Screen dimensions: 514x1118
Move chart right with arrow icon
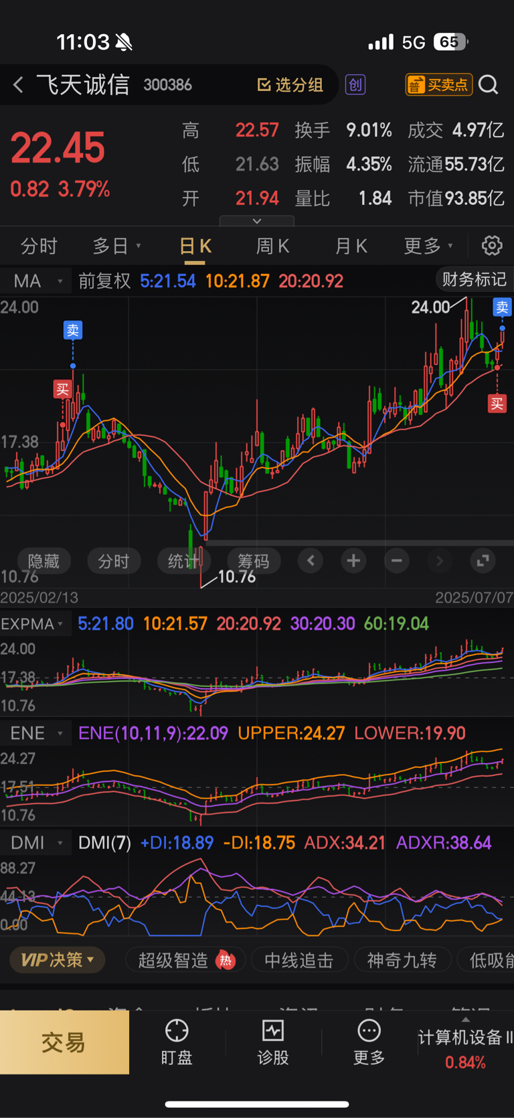[x=439, y=561]
